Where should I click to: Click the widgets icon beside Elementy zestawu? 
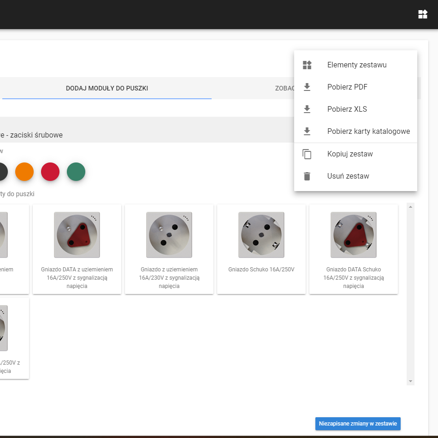[307, 65]
